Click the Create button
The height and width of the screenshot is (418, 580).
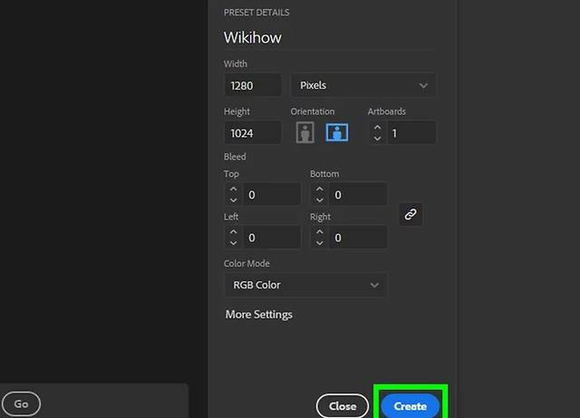point(410,406)
